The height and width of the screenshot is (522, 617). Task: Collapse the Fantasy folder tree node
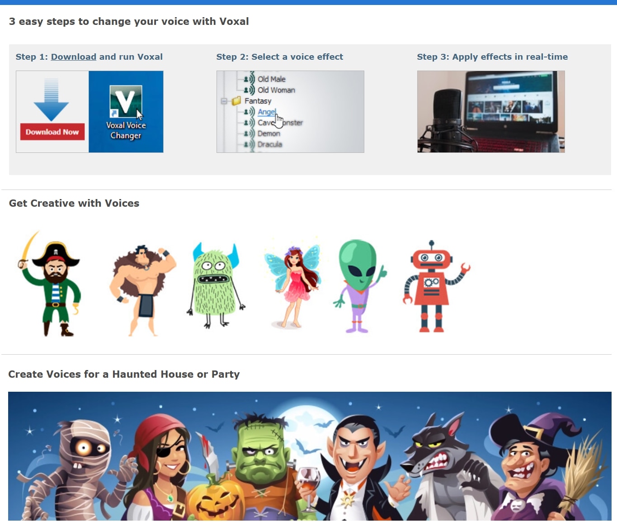pyautogui.click(x=224, y=101)
